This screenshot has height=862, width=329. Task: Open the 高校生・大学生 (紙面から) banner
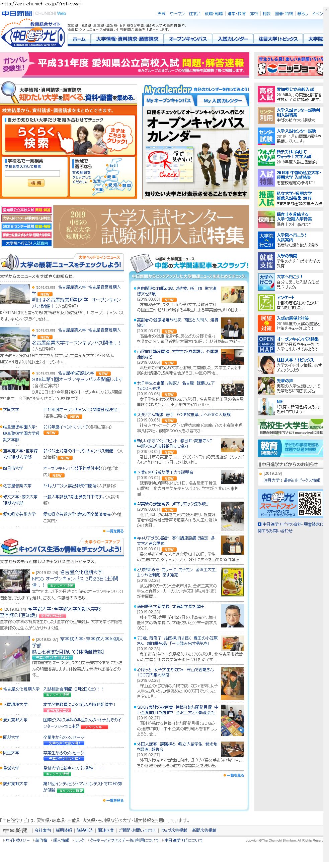(x=290, y=427)
